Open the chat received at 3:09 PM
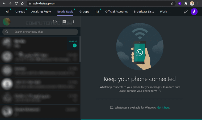Image resolution: width=202 pixels, height=120 pixels. point(40,43)
